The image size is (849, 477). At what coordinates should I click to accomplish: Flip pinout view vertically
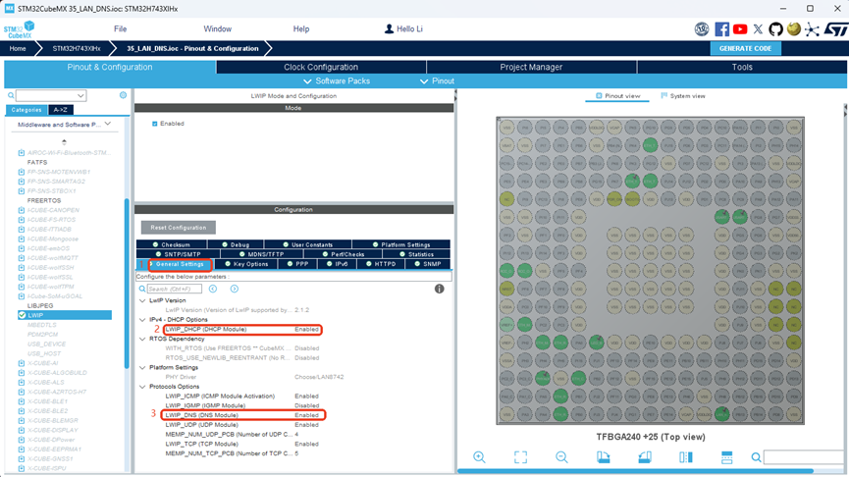[x=726, y=457]
